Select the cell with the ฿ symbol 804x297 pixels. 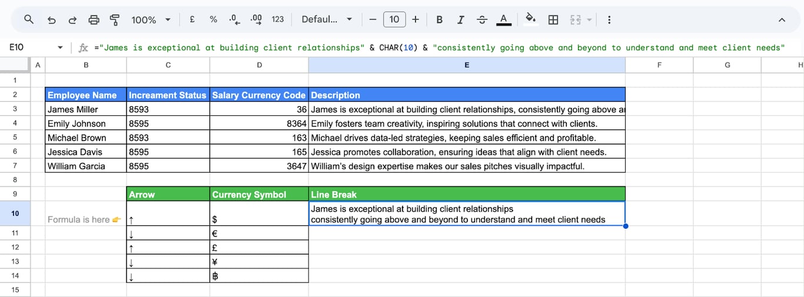point(259,275)
